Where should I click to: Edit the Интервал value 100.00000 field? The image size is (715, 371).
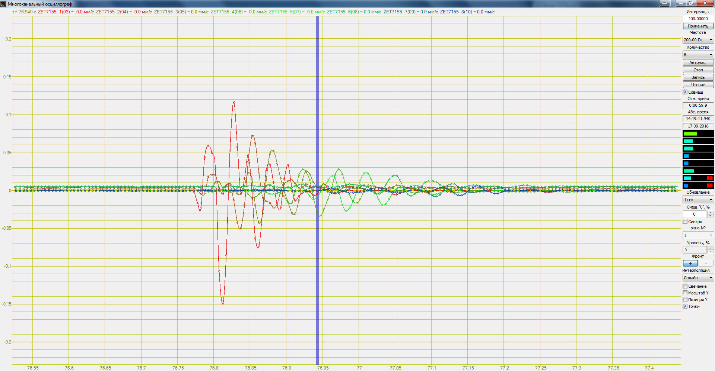click(x=698, y=19)
